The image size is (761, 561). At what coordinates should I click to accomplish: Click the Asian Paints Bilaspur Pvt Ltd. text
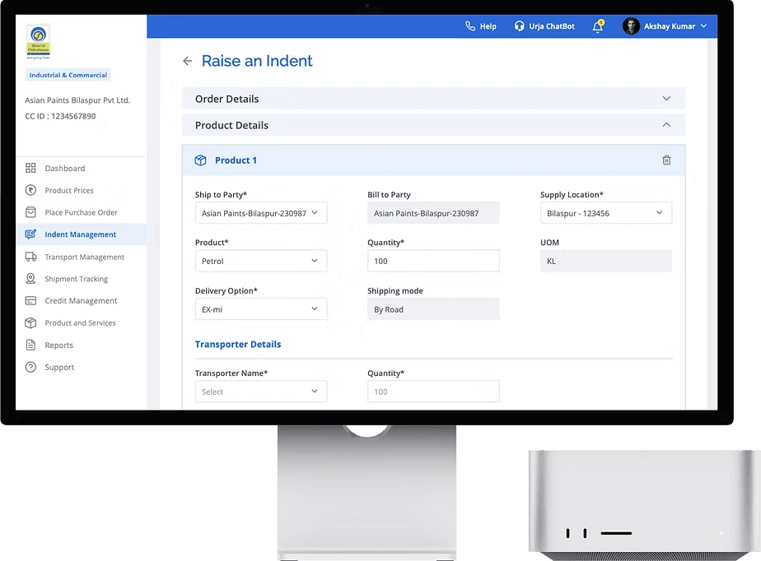(77, 100)
